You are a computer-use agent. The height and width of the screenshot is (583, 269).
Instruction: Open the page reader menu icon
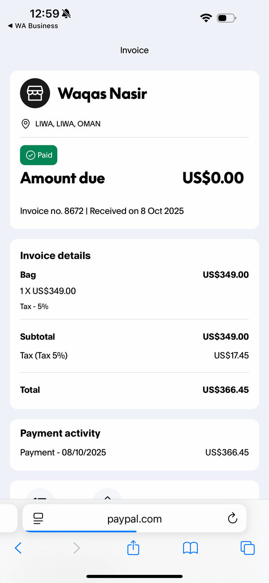tap(39, 519)
